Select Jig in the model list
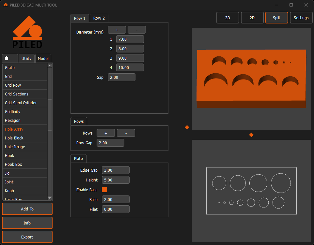This screenshot has height=245, width=314. pos(25,173)
